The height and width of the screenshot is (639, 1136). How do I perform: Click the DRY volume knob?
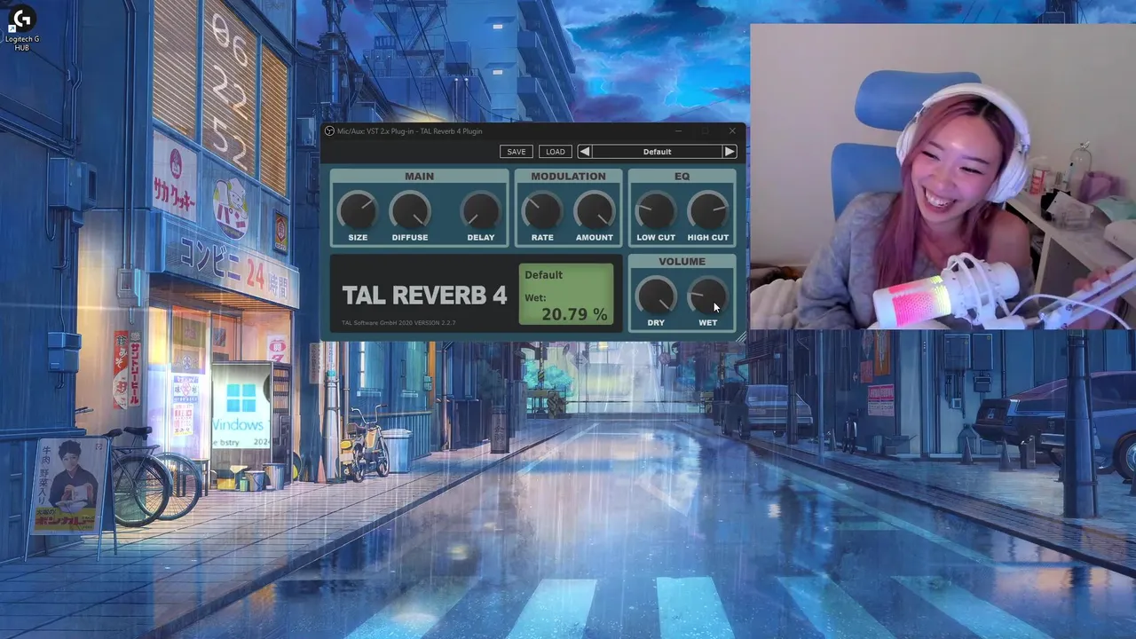(x=656, y=296)
